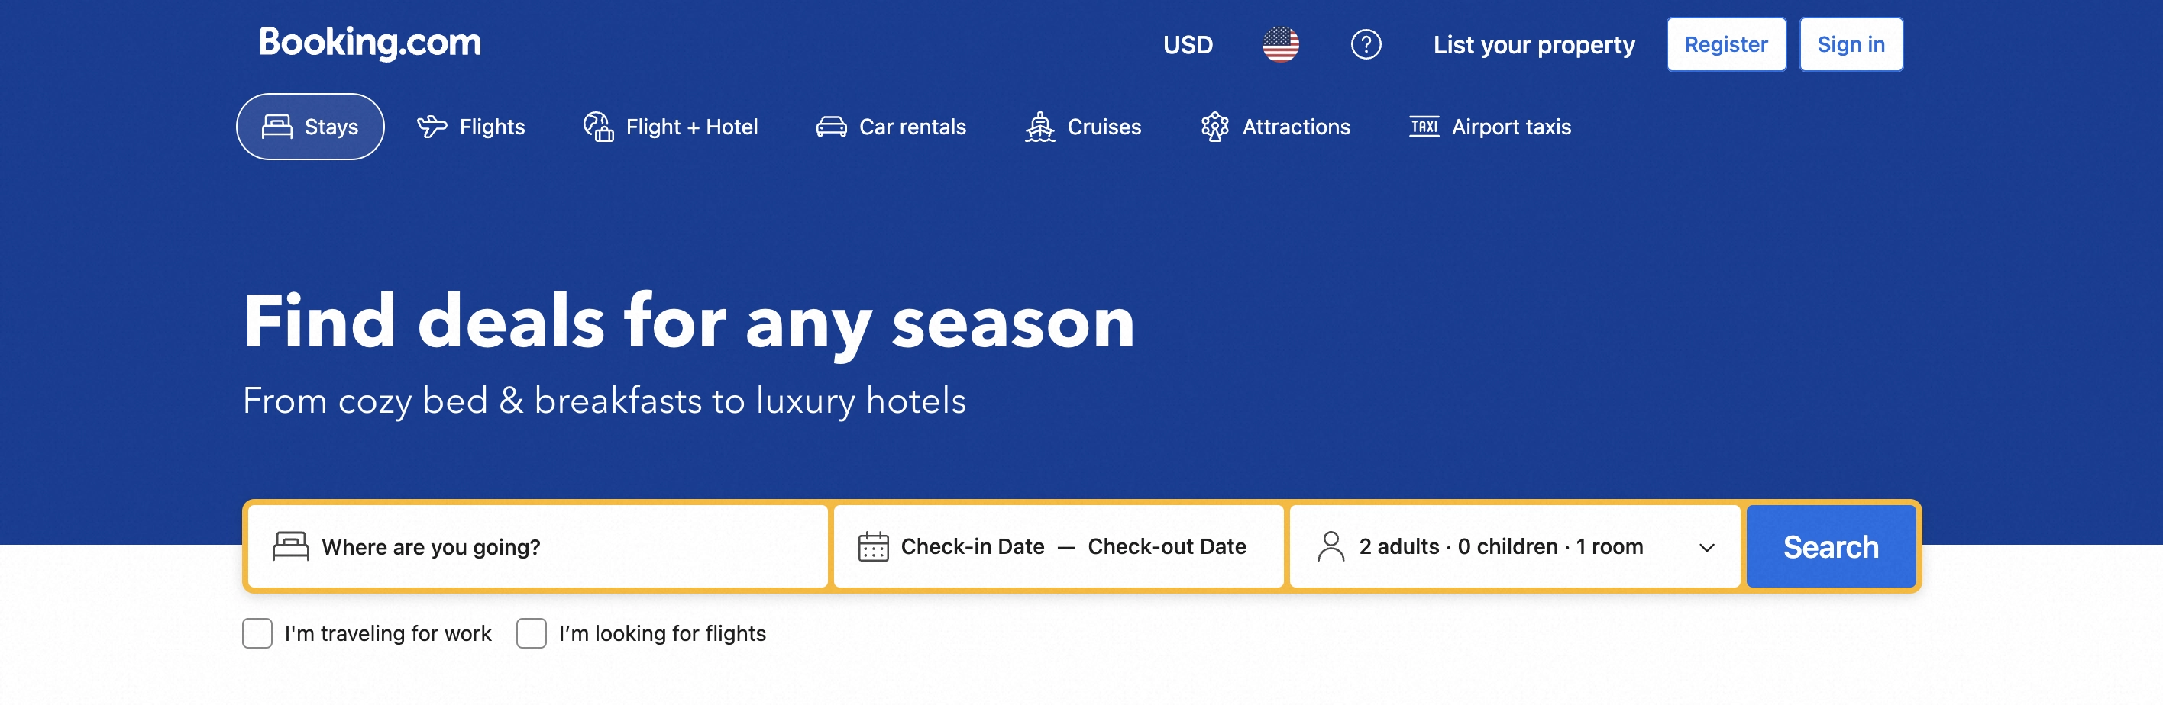This screenshot has width=2163, height=705.
Task: Click the Register button
Action: tap(1725, 44)
